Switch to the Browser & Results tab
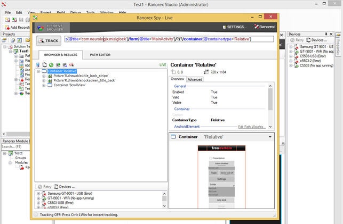343x224 pixels. (61, 55)
